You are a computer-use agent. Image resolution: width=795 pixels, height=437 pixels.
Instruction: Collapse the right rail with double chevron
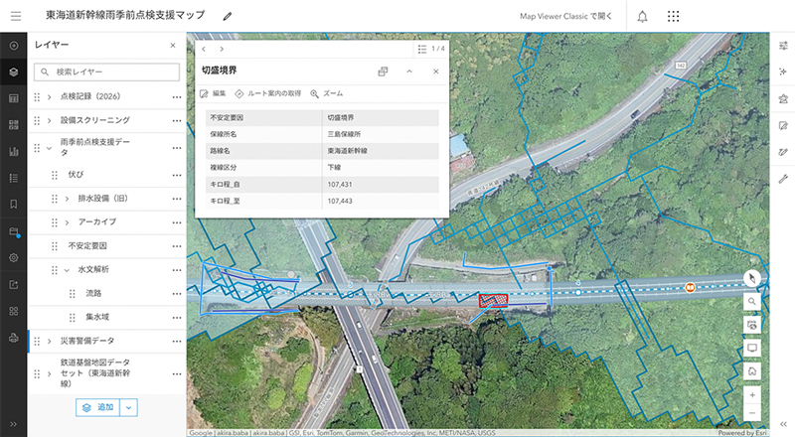(783, 424)
